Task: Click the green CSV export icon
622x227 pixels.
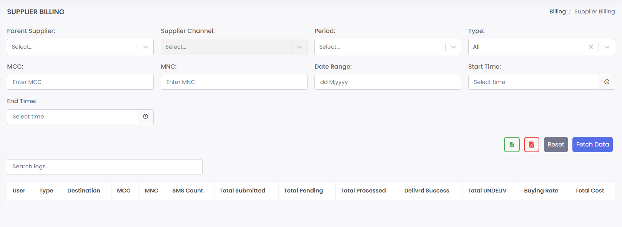Action: click(512, 145)
